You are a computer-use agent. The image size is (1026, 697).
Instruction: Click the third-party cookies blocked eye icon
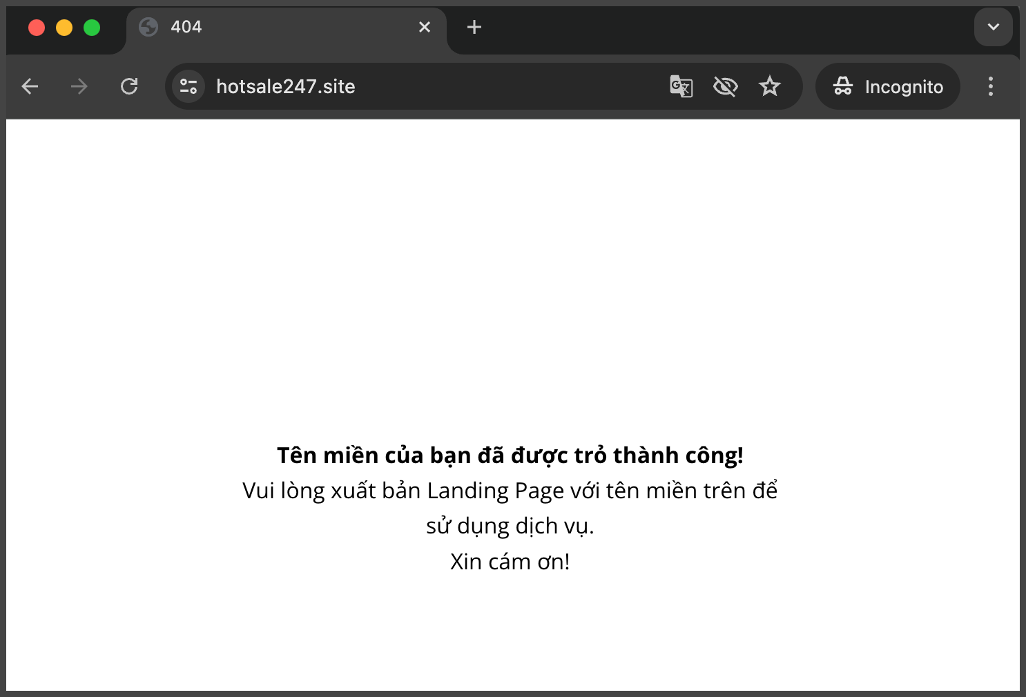725,86
